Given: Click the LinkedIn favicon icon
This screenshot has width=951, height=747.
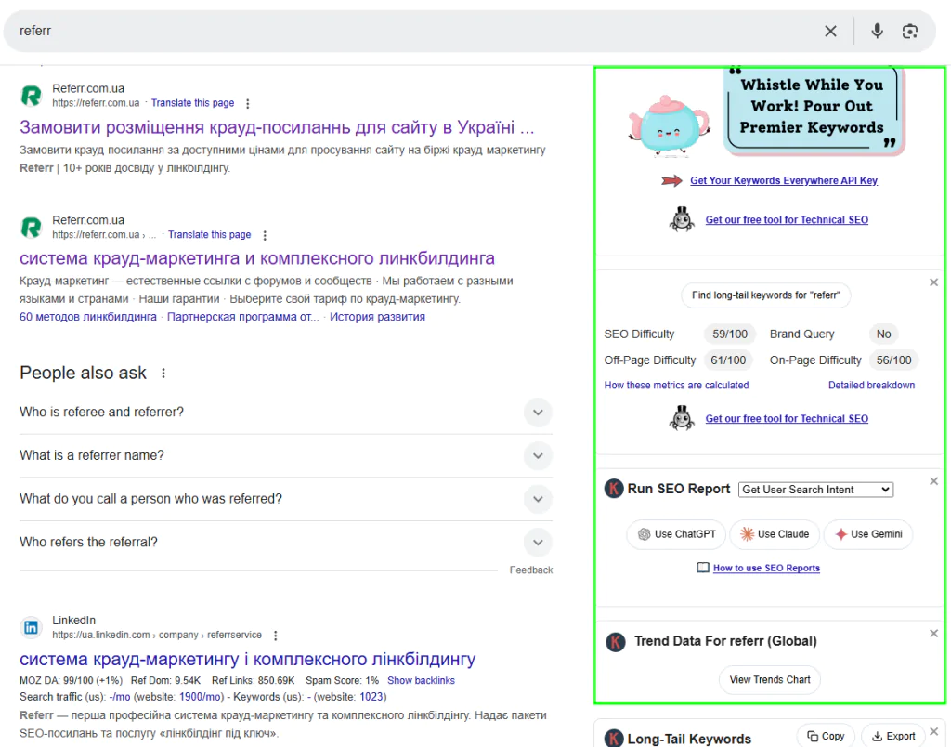Looking at the screenshot, I should (32, 627).
